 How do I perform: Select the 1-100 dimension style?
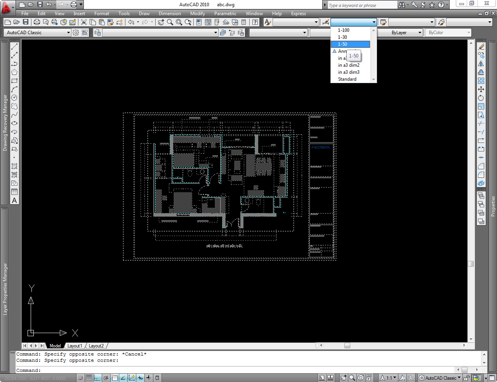350,30
